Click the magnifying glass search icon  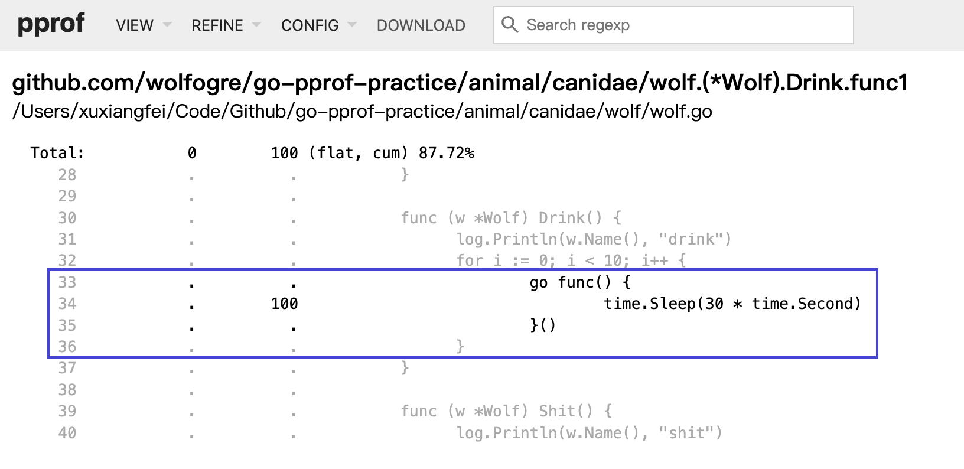[x=509, y=25]
